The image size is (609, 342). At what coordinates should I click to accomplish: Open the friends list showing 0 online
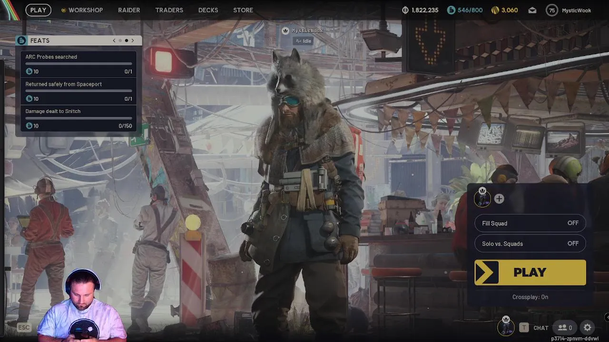(x=565, y=327)
